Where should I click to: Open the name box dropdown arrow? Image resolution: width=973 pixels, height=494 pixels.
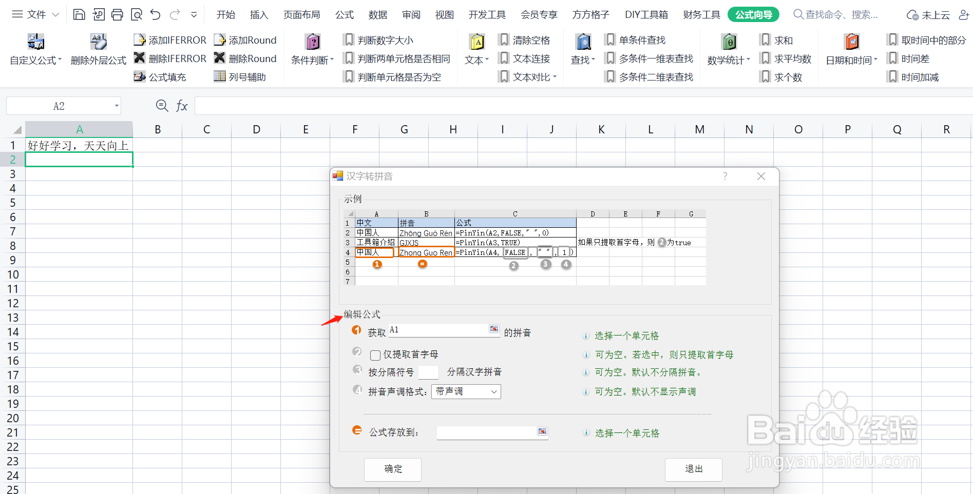click(x=117, y=106)
